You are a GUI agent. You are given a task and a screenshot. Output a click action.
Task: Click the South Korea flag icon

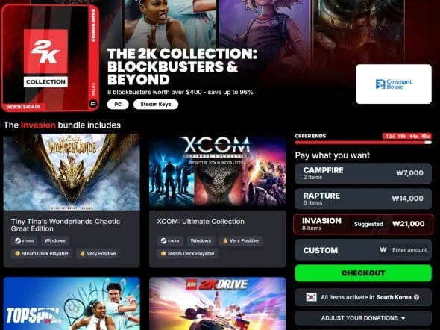click(311, 297)
